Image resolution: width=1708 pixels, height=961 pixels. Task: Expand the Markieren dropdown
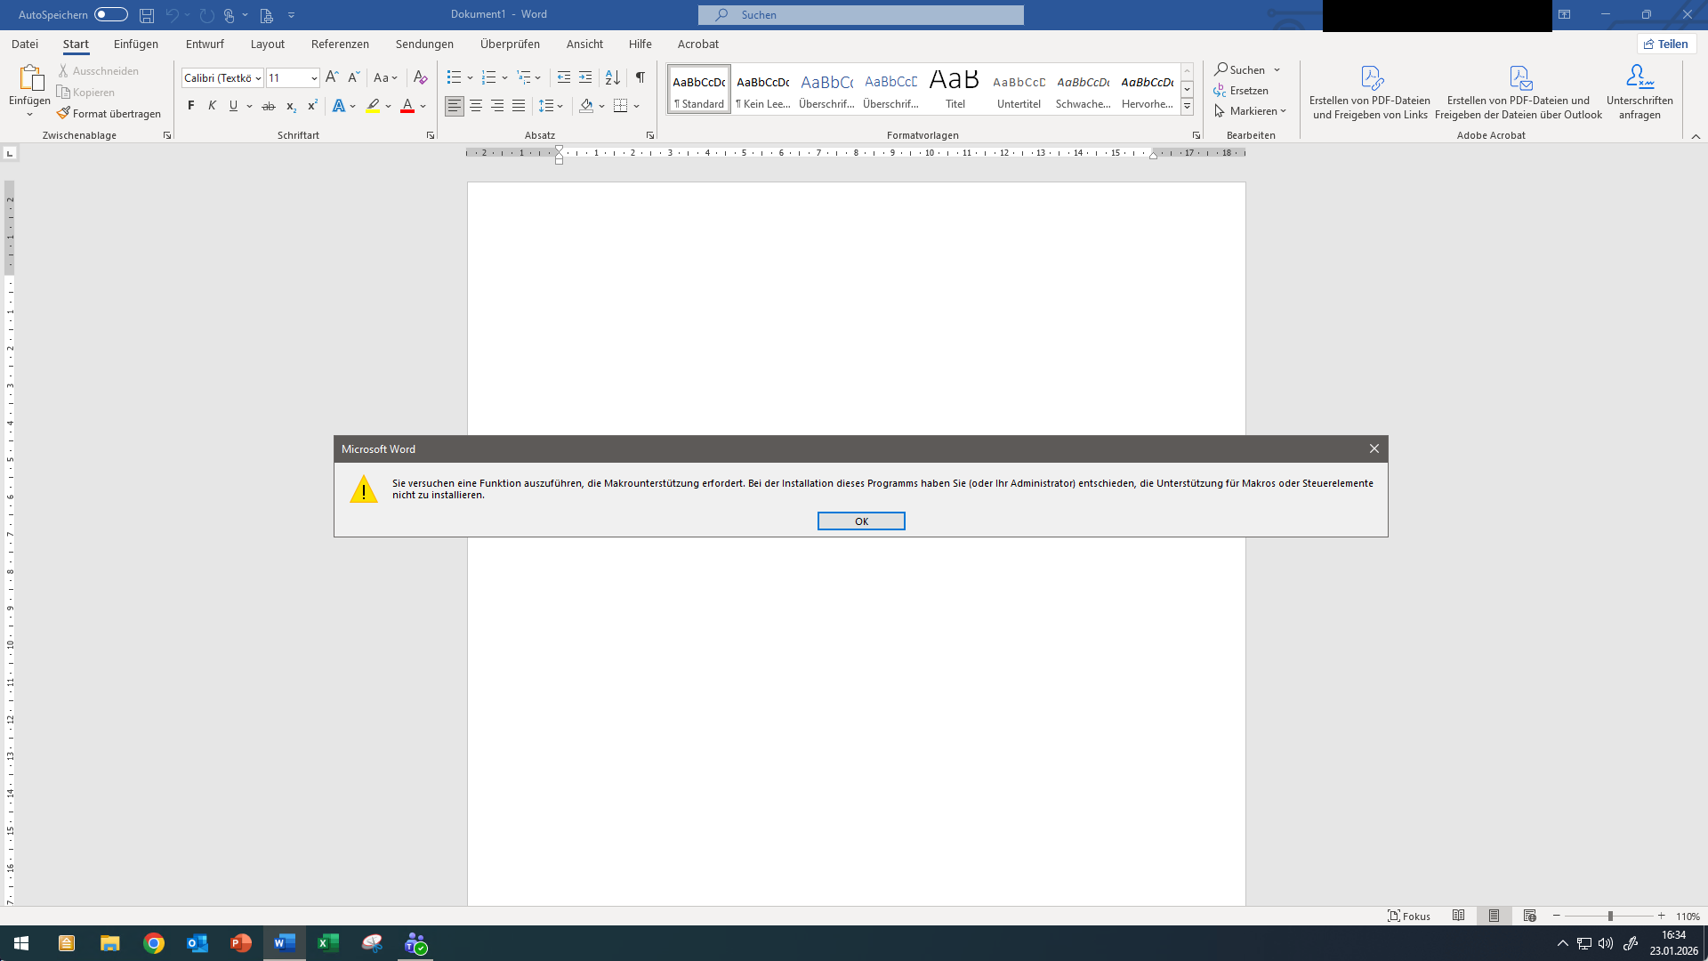[x=1283, y=111]
